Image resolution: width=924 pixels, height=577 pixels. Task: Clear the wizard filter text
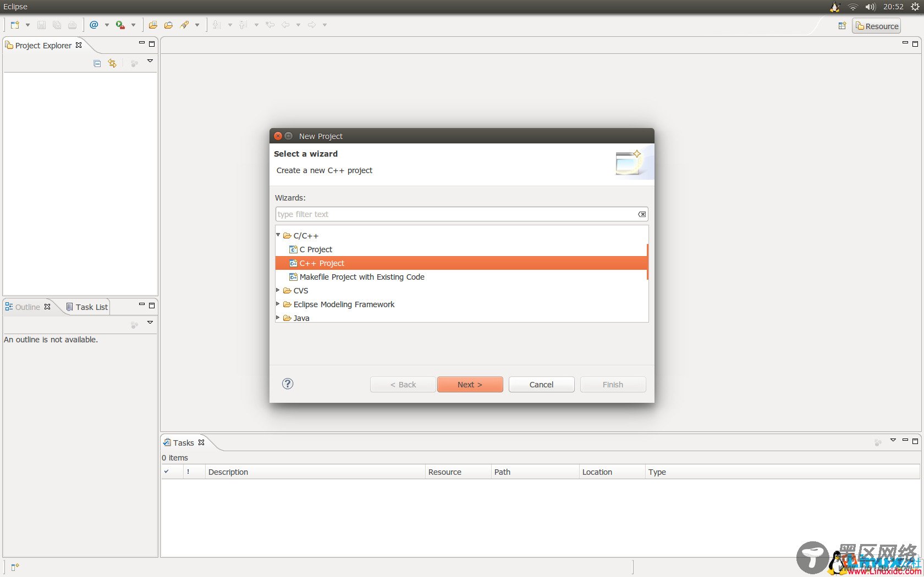pyautogui.click(x=642, y=214)
